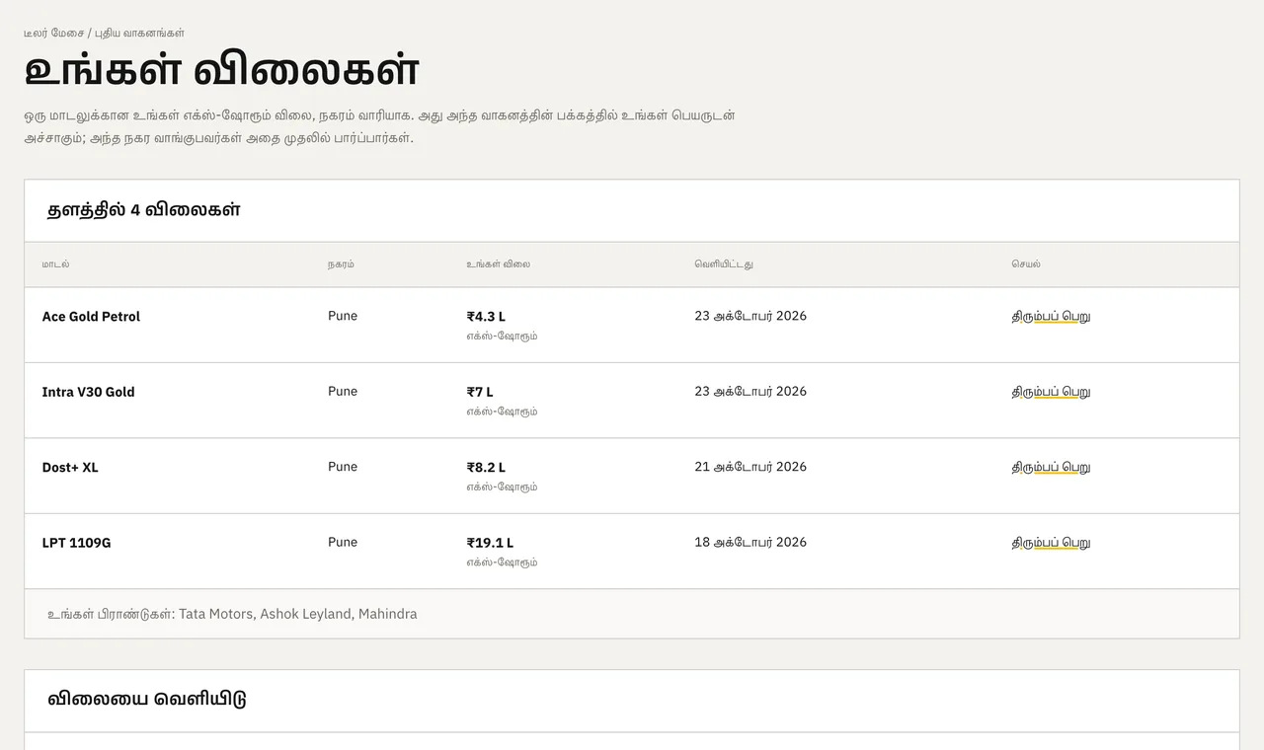Click the Intra V30 Gold published date
This screenshot has width=1264, height=750.
click(750, 391)
